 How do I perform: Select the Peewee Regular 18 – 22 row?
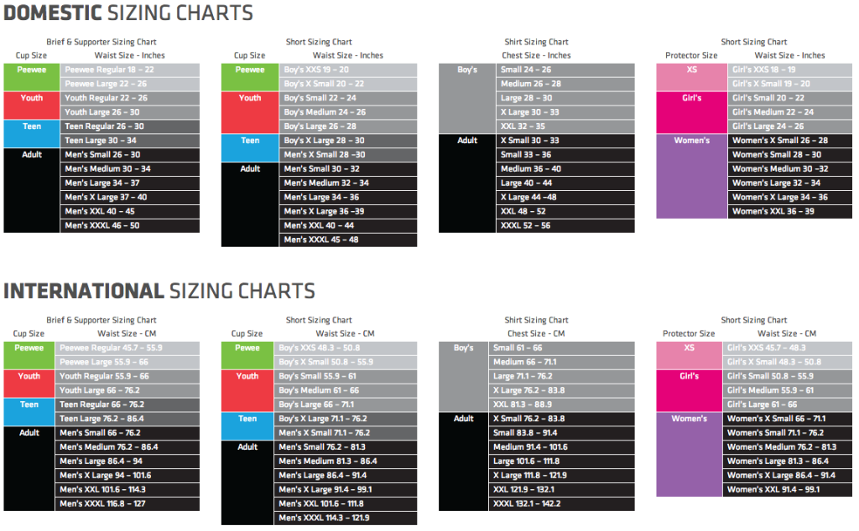(x=129, y=70)
